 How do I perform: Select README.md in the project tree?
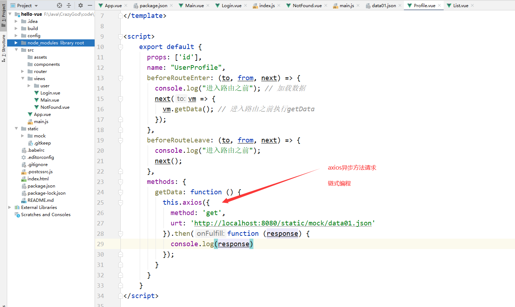pyautogui.click(x=38, y=200)
